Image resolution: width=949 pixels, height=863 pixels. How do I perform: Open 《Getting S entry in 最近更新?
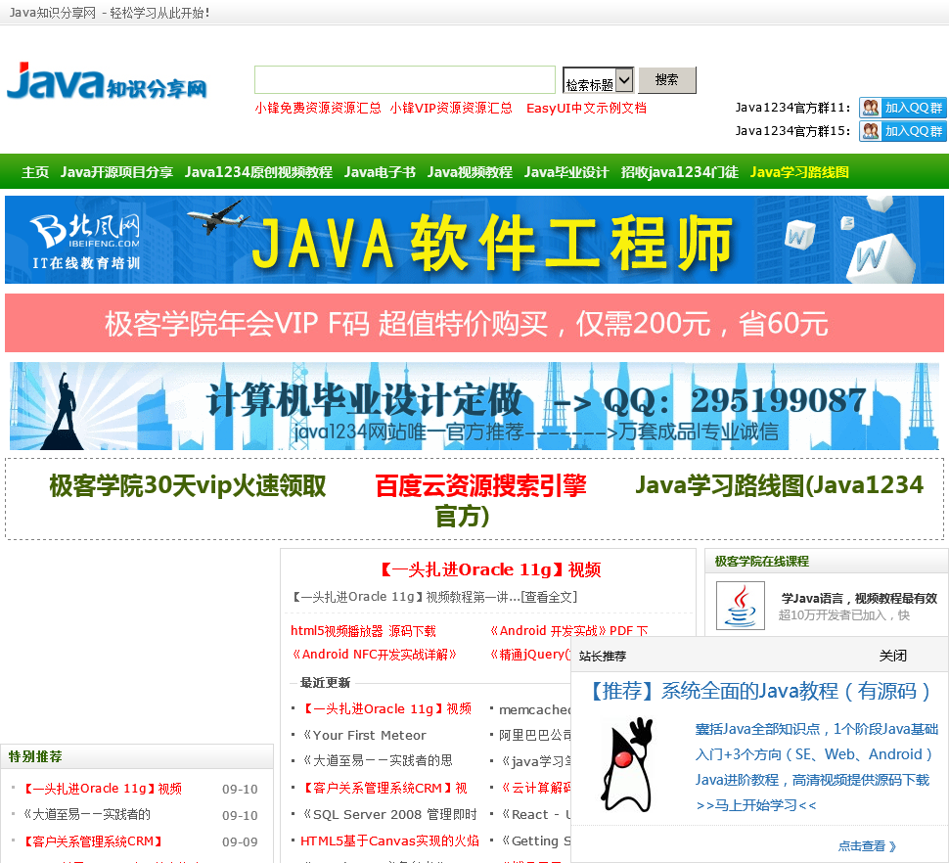click(535, 840)
